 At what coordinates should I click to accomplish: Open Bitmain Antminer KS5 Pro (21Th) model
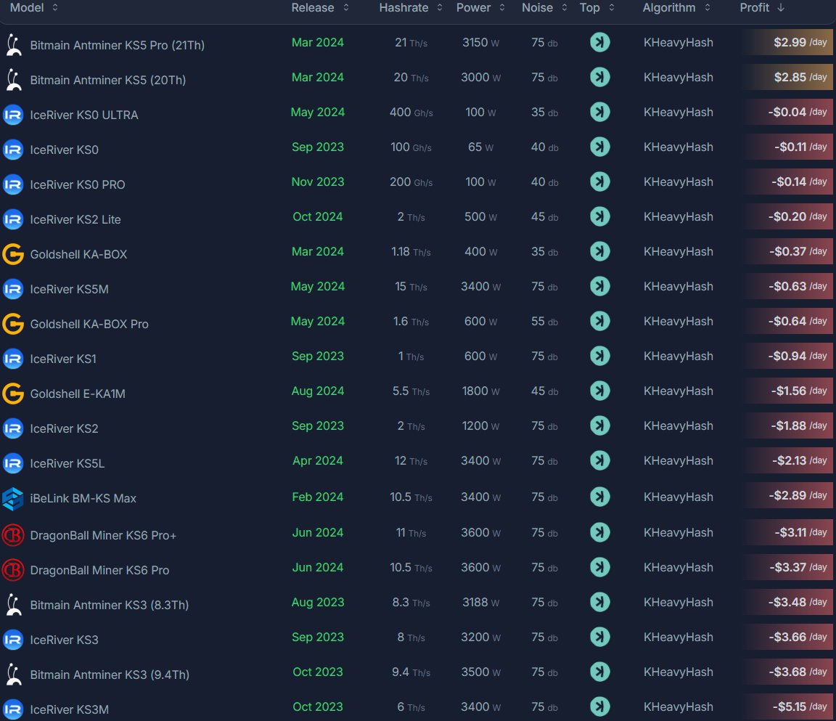point(118,45)
